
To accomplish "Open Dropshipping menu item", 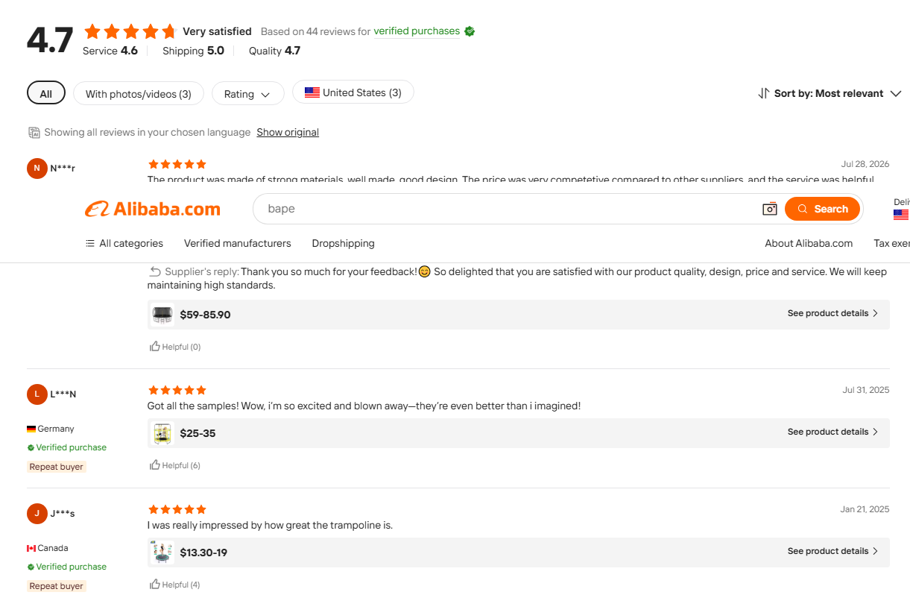I will click(344, 243).
